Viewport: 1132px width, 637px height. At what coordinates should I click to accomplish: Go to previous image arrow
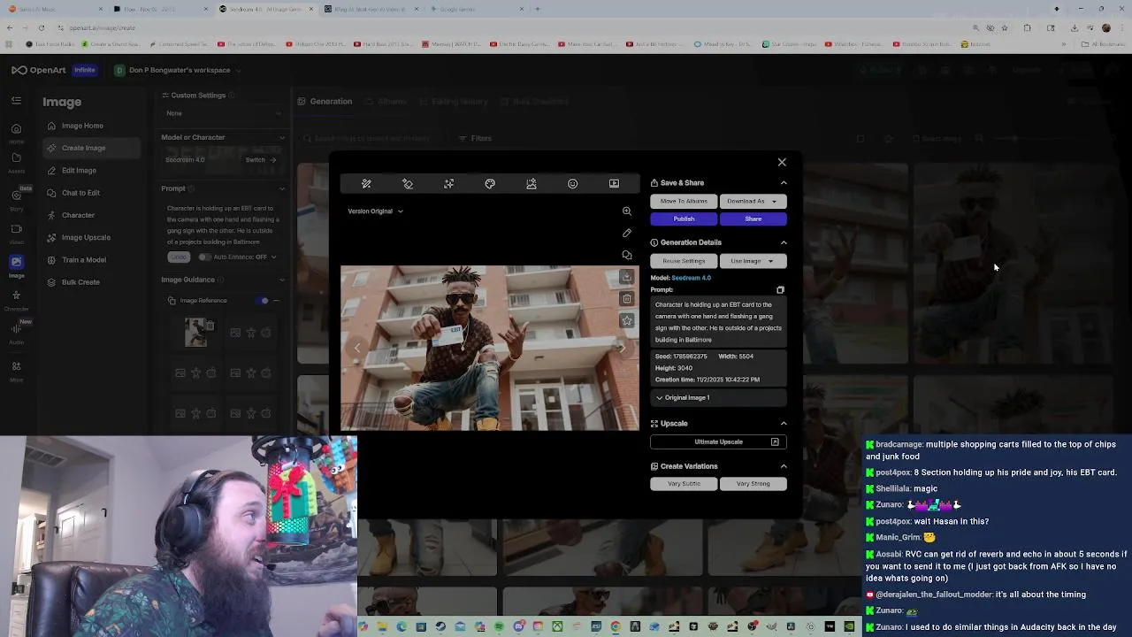pos(357,348)
